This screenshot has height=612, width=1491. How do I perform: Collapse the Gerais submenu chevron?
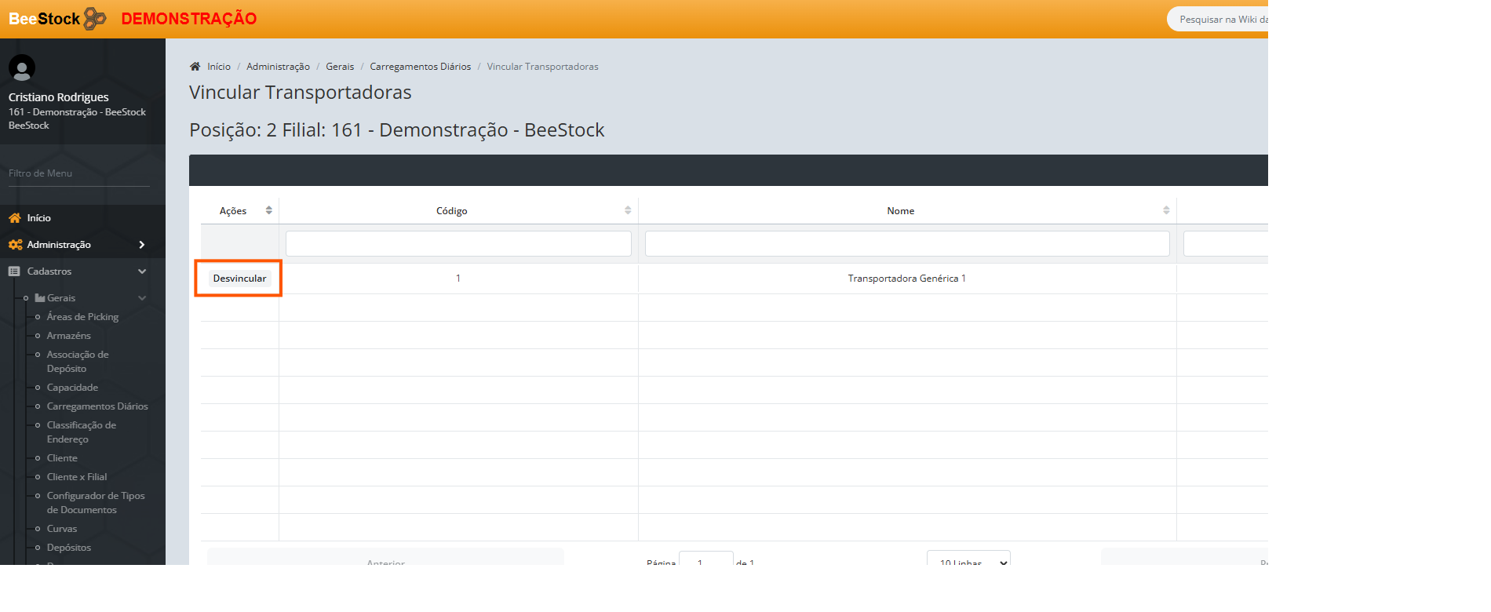(x=142, y=298)
